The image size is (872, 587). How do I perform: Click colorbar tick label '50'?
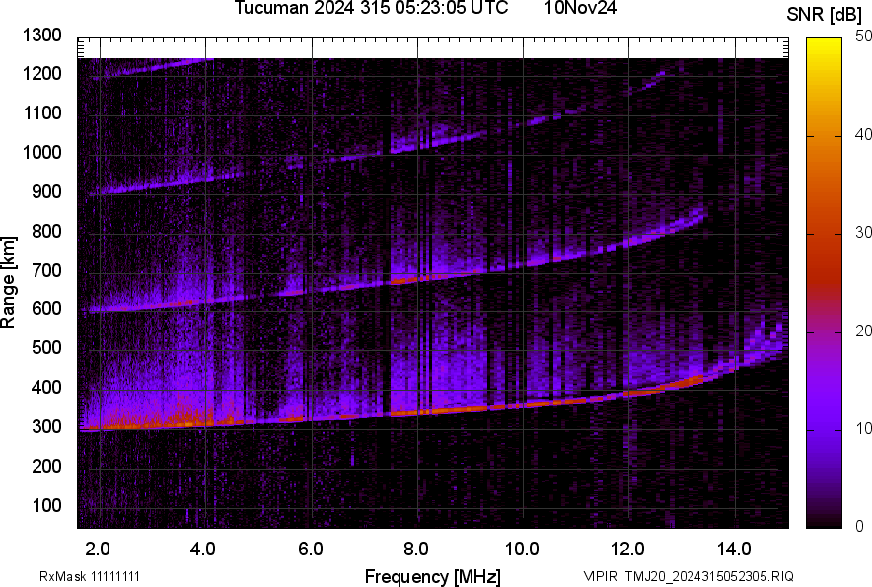coord(864,37)
